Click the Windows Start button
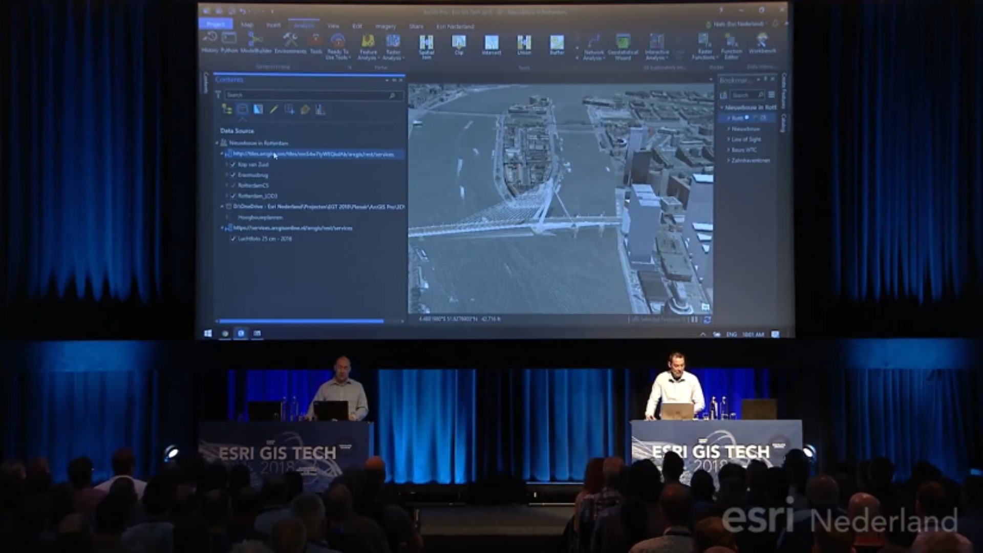 [208, 333]
